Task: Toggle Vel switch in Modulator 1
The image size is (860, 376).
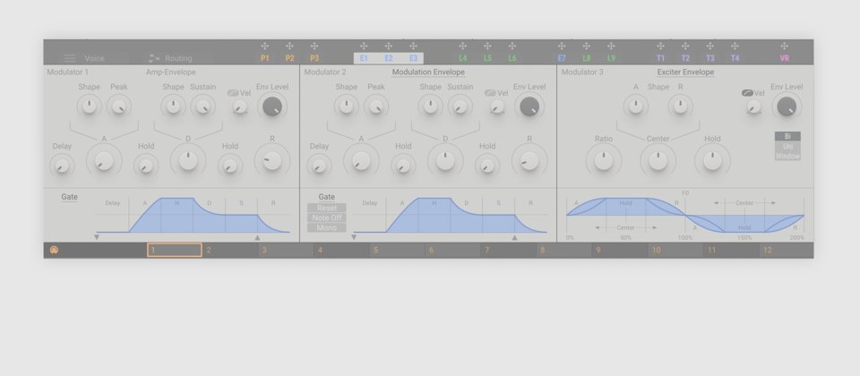Action: click(x=232, y=92)
